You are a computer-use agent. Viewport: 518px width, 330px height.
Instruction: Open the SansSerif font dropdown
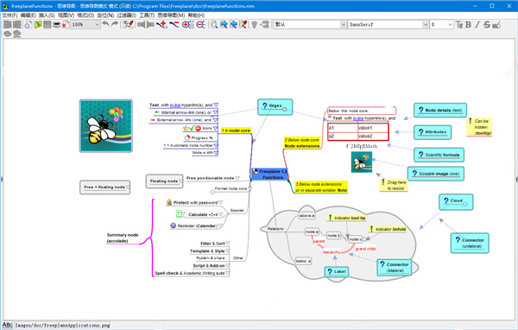pos(388,24)
